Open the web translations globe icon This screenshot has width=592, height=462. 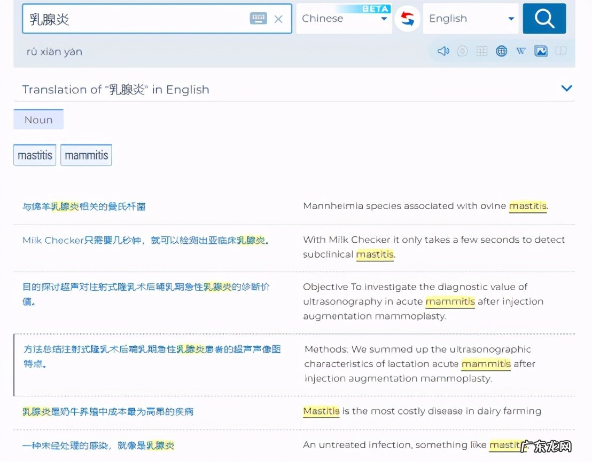pyautogui.click(x=501, y=51)
